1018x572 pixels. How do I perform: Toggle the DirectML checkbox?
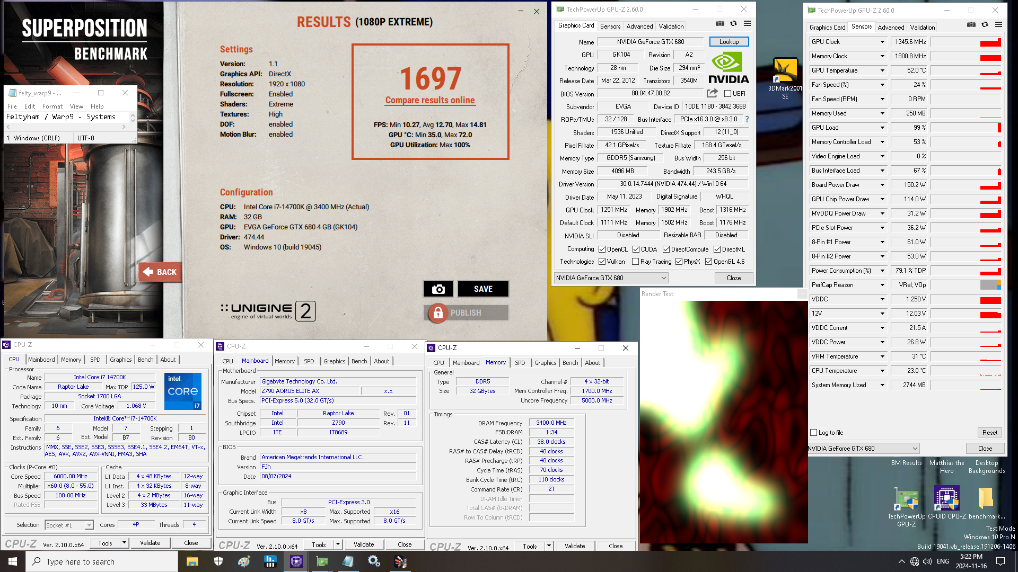tap(717, 249)
